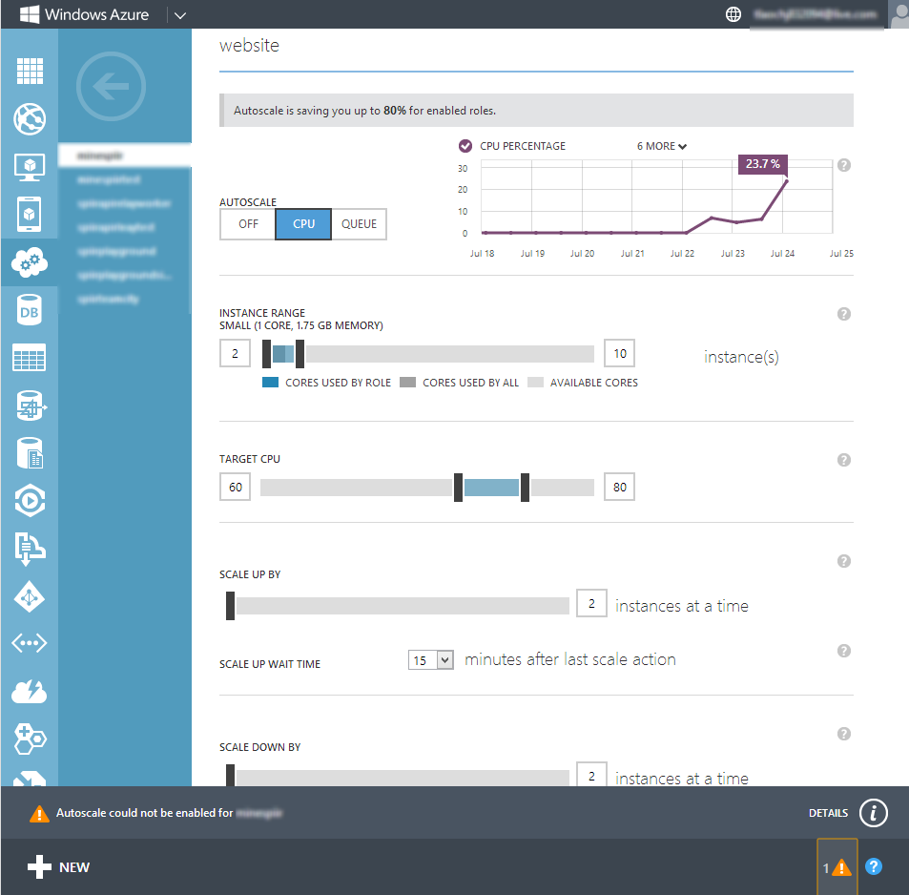Open Mobile Services in the sidebar

[x=30, y=215]
